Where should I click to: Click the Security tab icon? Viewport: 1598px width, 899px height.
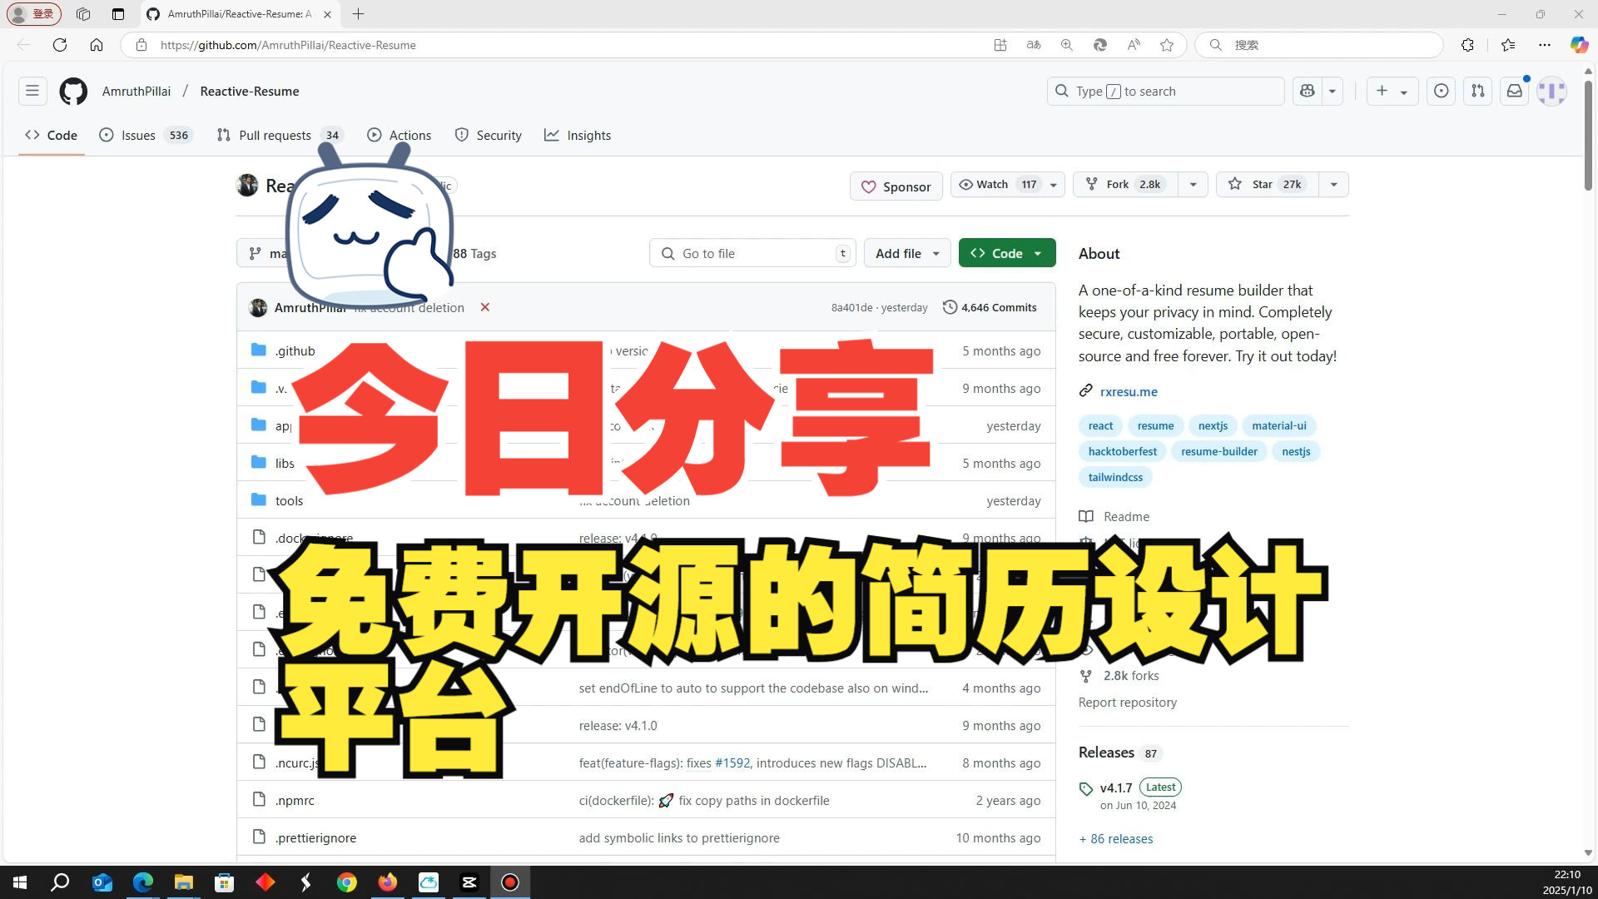pyautogui.click(x=462, y=135)
